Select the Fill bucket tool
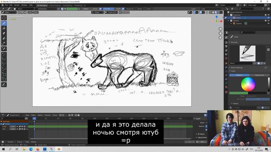 click(4, 28)
